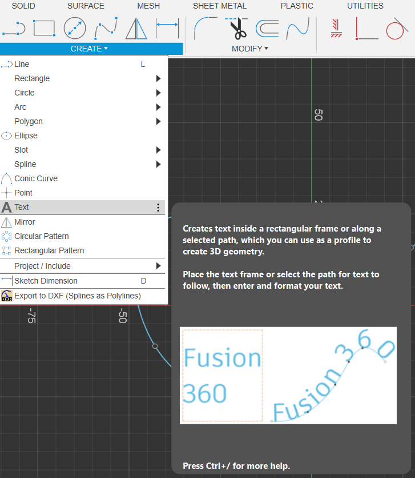Select the Trim scissors tool icon

pyautogui.click(x=237, y=29)
